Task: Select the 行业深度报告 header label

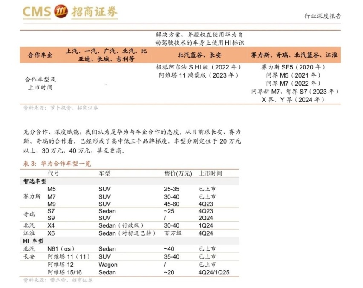Action: [x=323, y=16]
